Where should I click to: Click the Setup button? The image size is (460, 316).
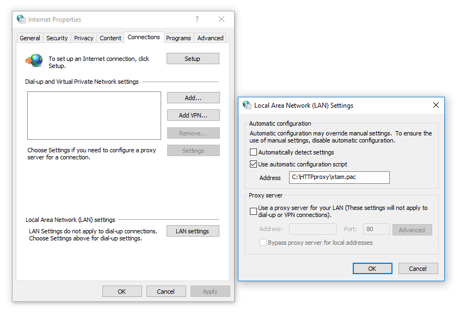point(193,59)
